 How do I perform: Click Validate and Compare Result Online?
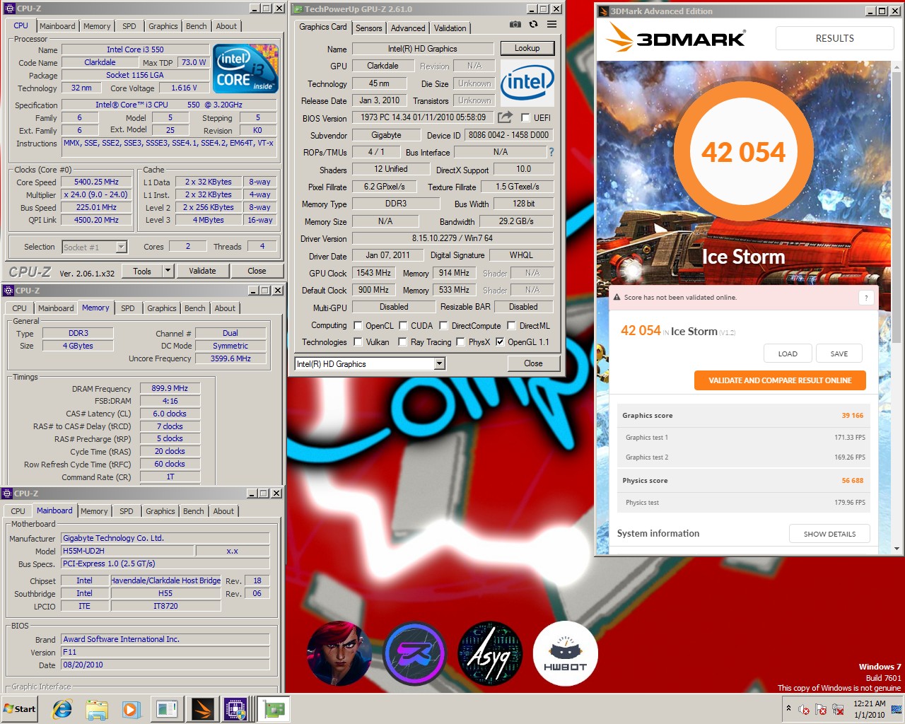(x=780, y=380)
